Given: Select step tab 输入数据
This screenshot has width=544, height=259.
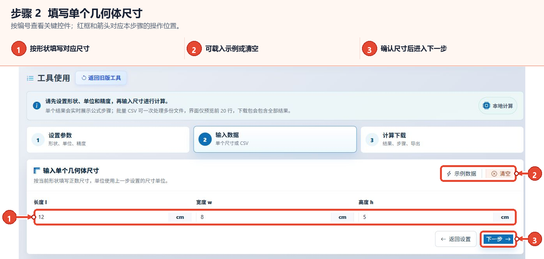Looking at the screenshot, I should (275, 139).
